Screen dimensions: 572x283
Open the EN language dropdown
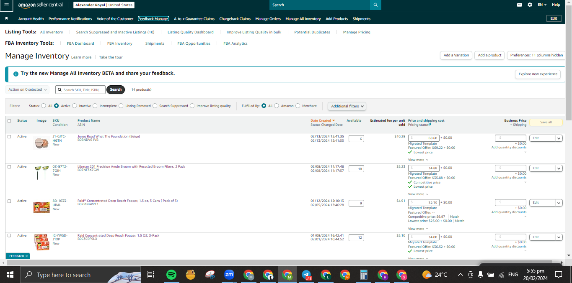[x=542, y=5]
